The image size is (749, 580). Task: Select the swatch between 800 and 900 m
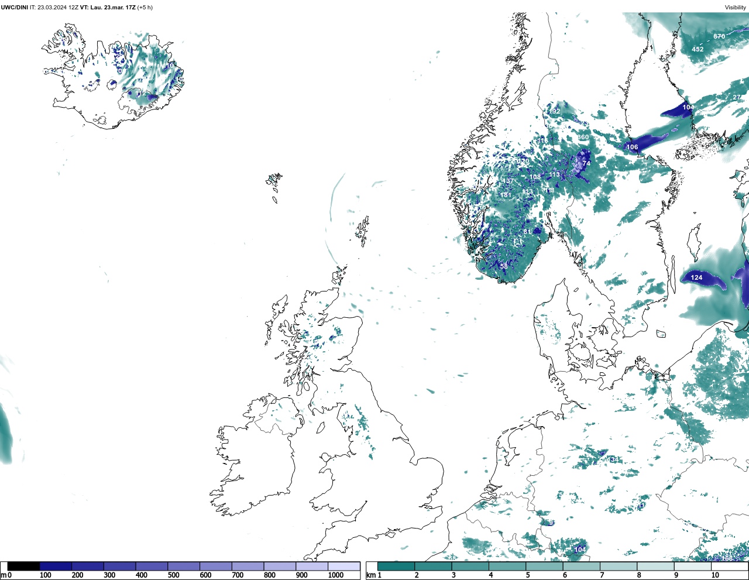point(279,566)
